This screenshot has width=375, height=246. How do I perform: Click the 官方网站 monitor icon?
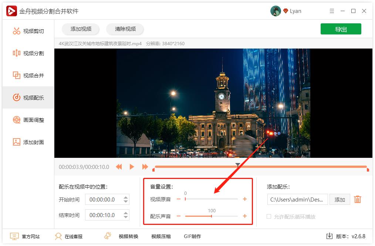[x=14, y=236]
